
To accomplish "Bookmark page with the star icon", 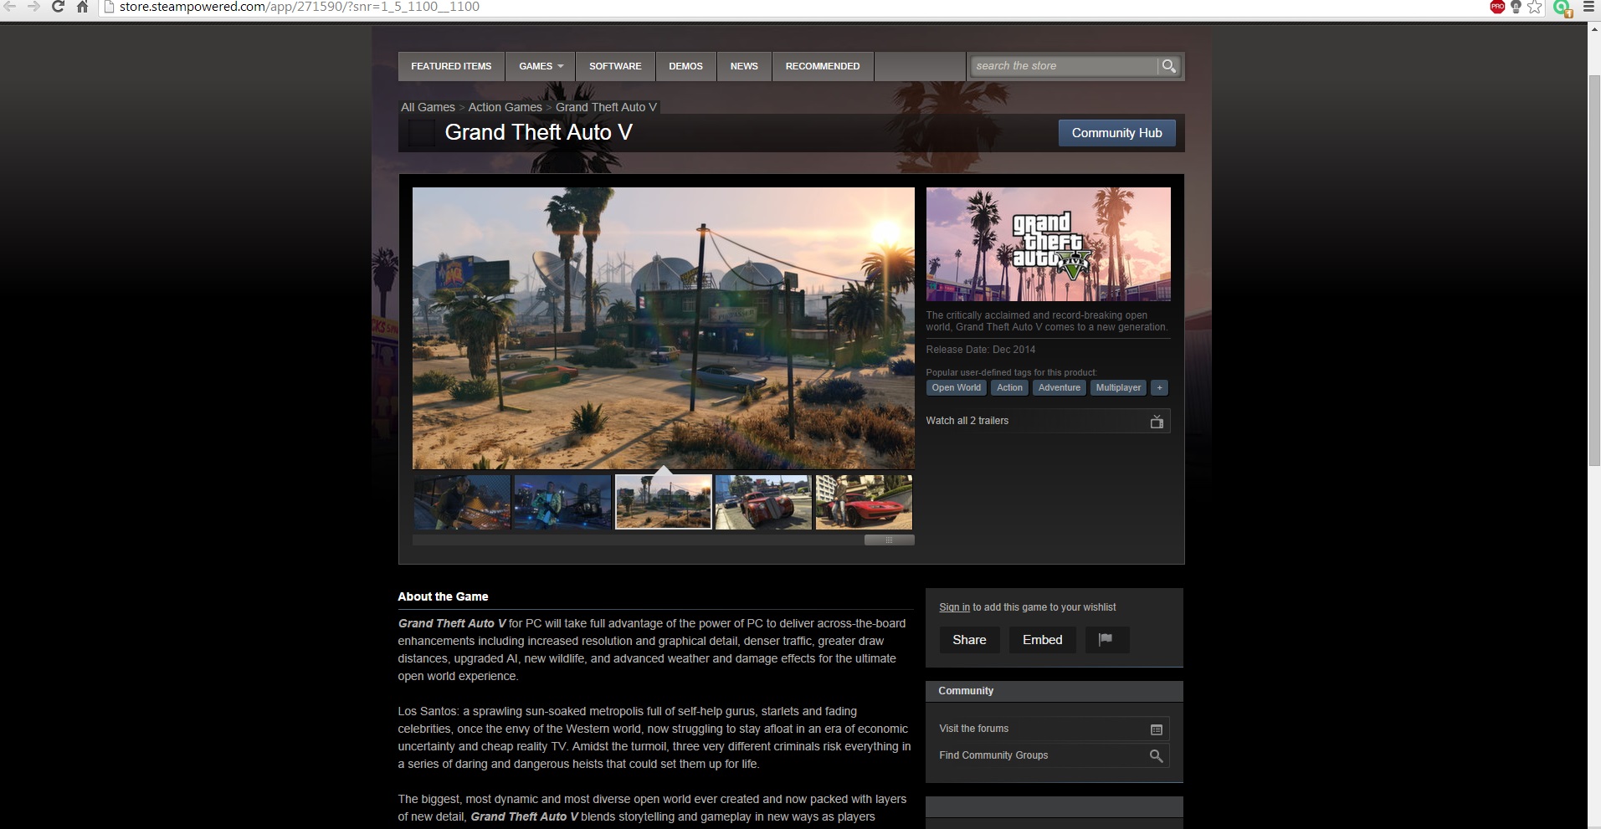I will [1534, 8].
